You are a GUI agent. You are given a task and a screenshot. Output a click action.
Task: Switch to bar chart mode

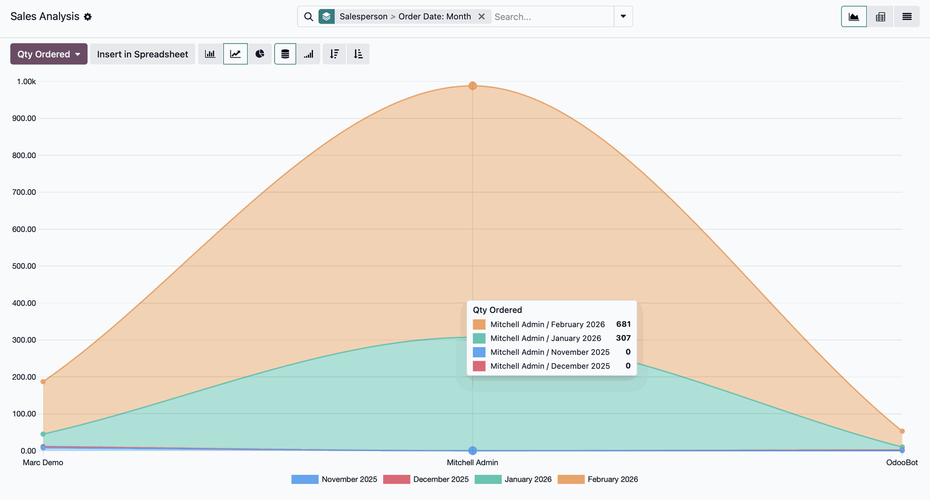point(210,54)
